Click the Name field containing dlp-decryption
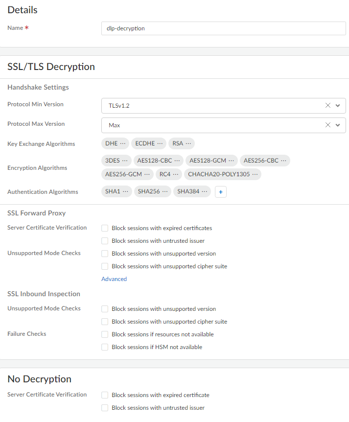 (223, 28)
